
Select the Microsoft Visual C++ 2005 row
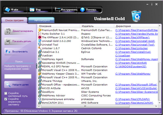point(98,77)
